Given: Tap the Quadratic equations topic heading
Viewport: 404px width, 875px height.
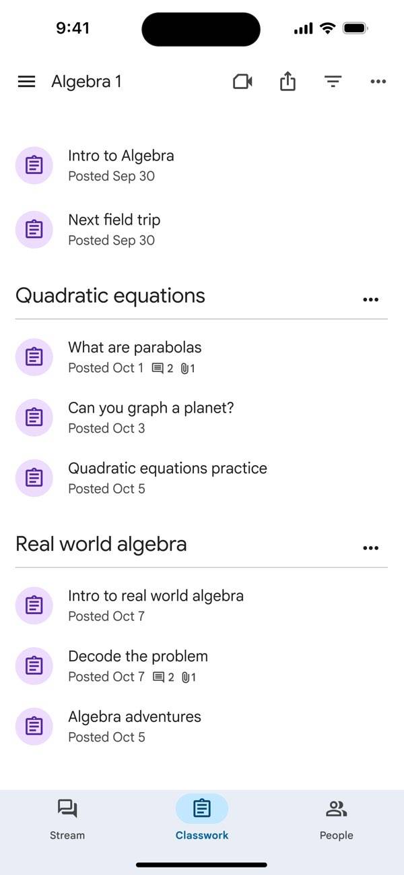Looking at the screenshot, I should point(110,296).
